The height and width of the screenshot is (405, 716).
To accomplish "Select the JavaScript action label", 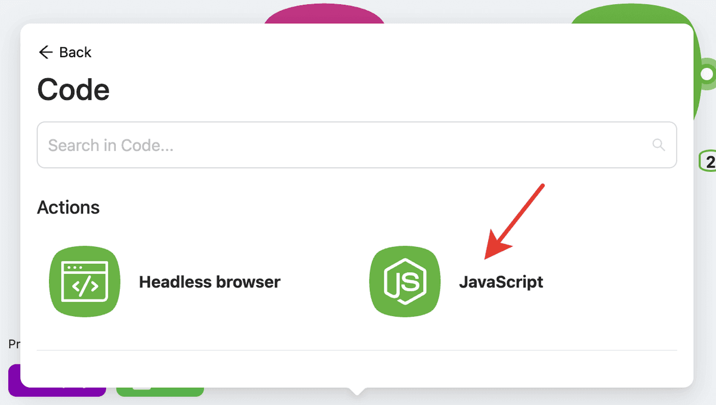I will (x=501, y=282).
